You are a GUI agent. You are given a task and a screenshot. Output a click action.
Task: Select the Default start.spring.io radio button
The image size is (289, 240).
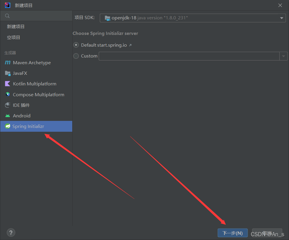pyautogui.click(x=76, y=45)
